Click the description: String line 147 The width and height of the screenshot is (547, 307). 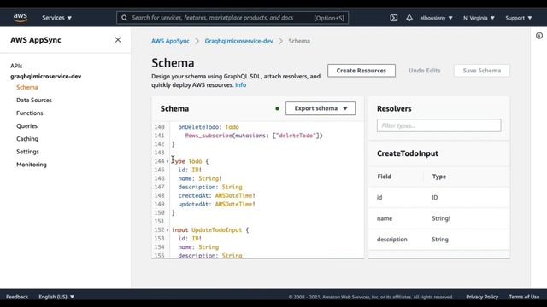click(210, 188)
